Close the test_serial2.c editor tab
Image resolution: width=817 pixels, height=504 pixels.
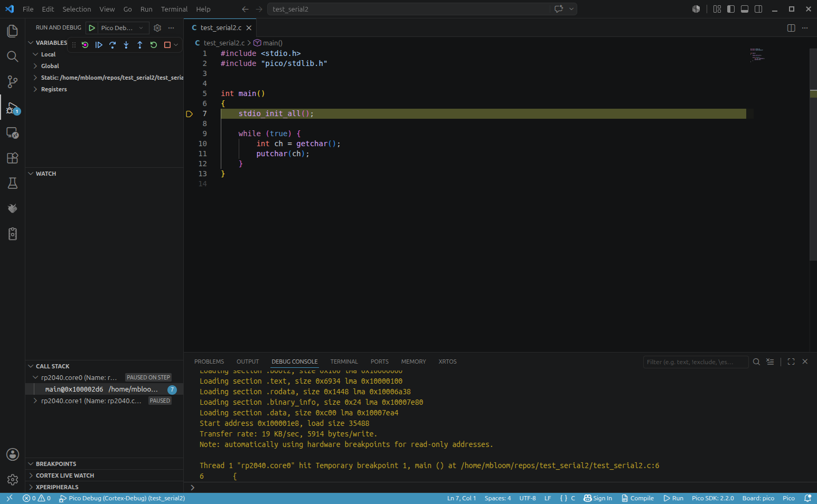[249, 28]
